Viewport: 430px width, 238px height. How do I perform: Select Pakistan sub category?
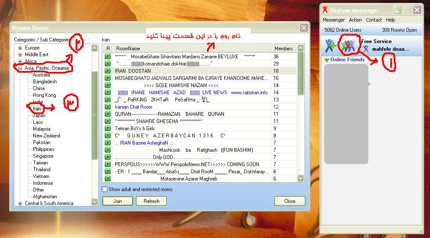[x=42, y=142]
